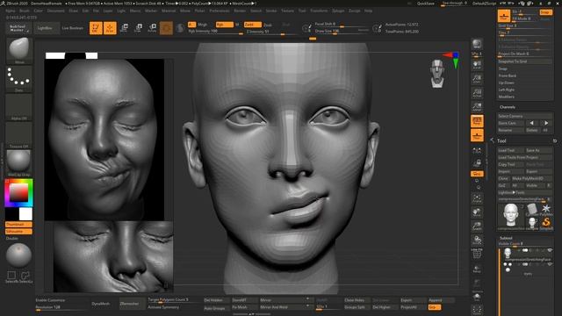Click the AAHalf icon
Image resolution: width=562 pixels, height=316 pixels.
(477, 107)
